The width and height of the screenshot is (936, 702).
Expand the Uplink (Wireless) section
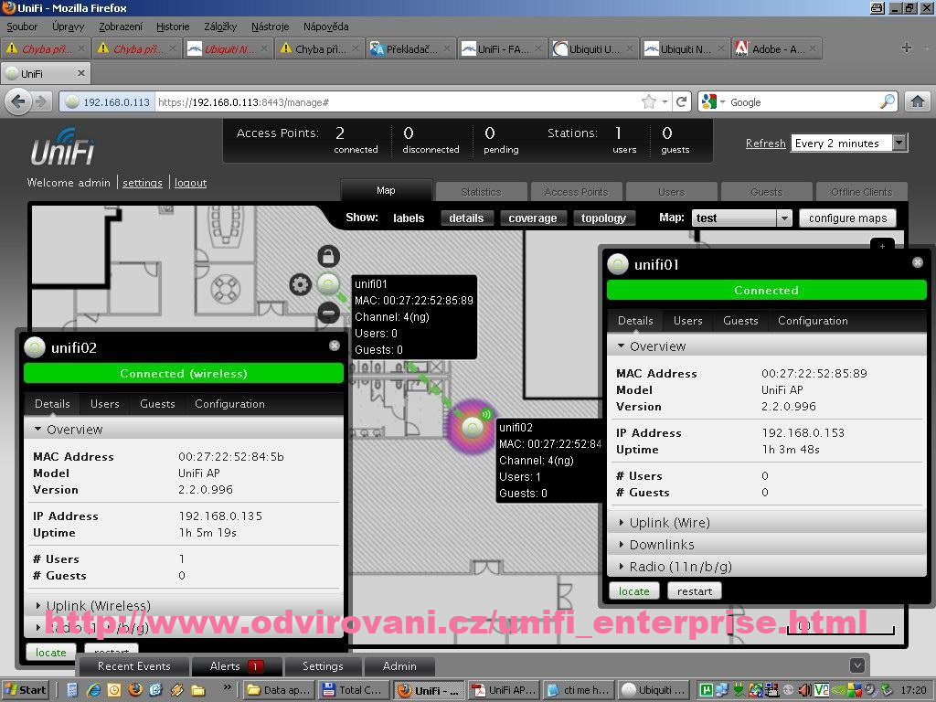pos(184,605)
